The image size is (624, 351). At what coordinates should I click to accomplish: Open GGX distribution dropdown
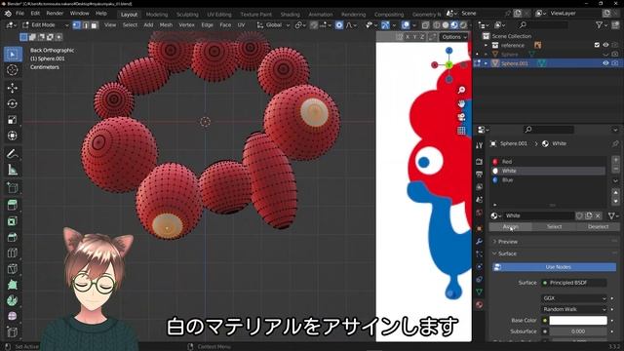[574, 298]
